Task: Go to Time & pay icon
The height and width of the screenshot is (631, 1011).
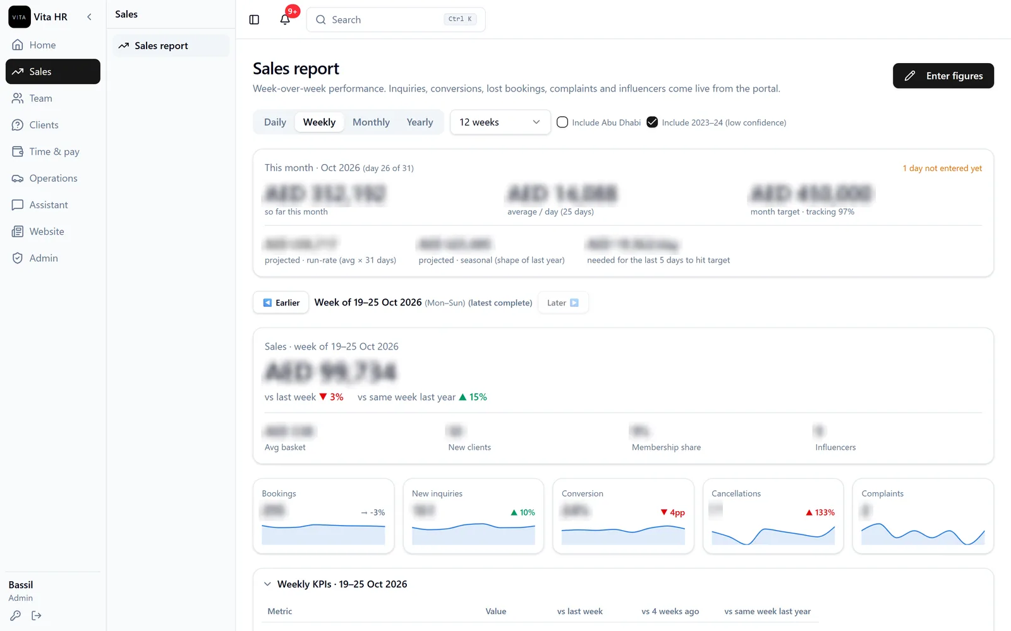Action: (x=18, y=151)
